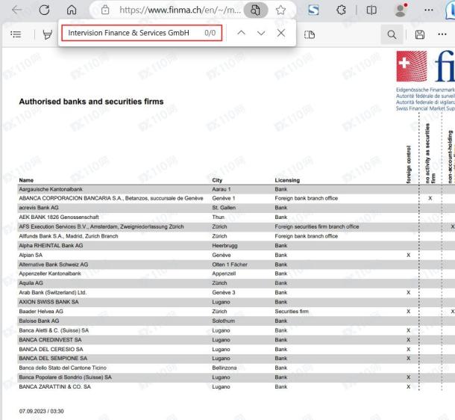Jump to next search result
This screenshot has height=420, width=455.
[x=261, y=33]
